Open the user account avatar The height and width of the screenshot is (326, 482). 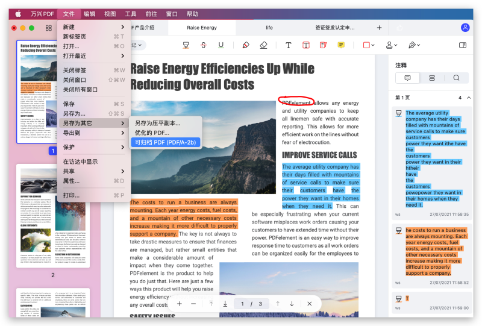point(465,28)
